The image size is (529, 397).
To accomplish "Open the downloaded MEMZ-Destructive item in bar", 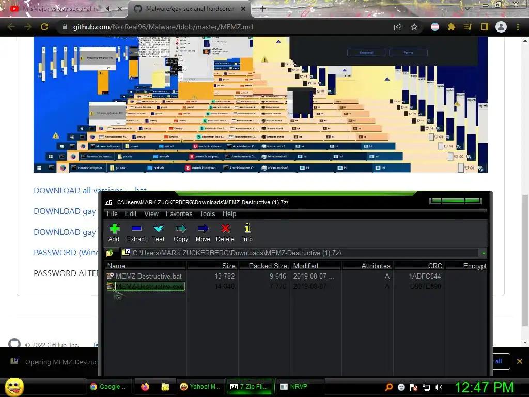I will [54, 362].
